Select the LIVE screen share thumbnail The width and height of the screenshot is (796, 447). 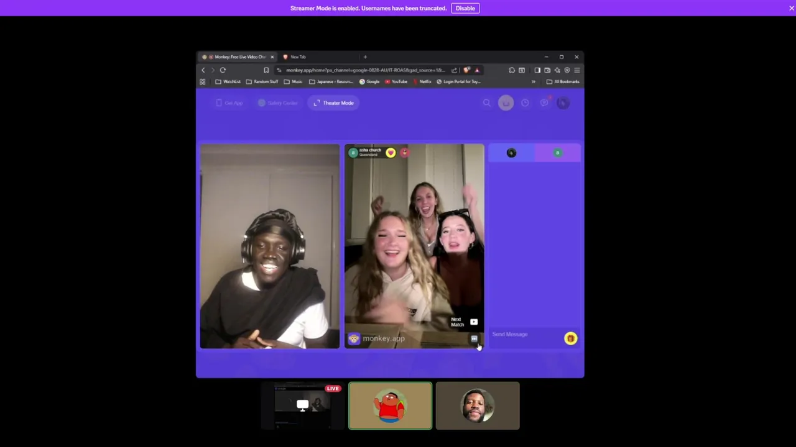click(303, 406)
